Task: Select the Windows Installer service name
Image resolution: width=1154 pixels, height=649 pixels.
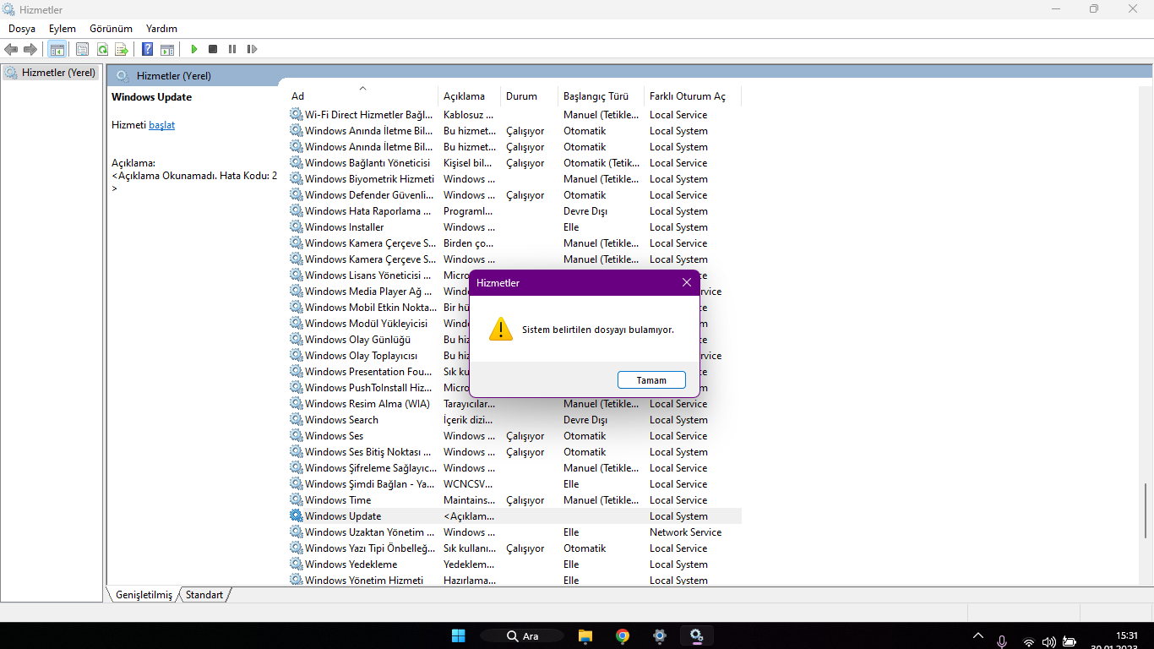Action: pyautogui.click(x=344, y=226)
